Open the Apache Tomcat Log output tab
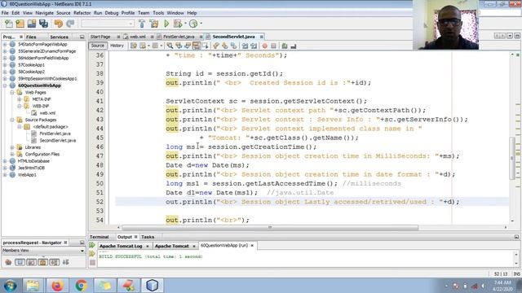This screenshot has width=522, height=293. point(121,246)
